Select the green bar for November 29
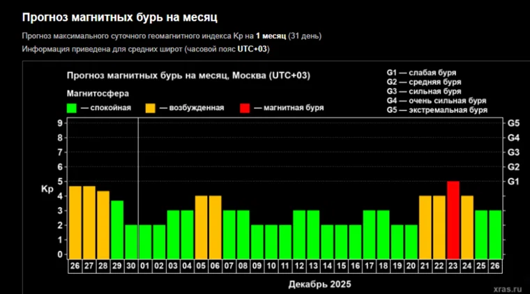 pyautogui.click(x=117, y=229)
